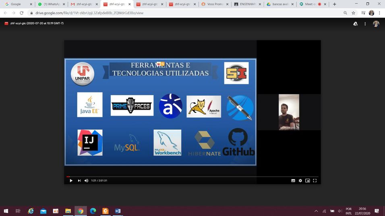Open Chrome's three-dot menu

[x=379, y=13]
